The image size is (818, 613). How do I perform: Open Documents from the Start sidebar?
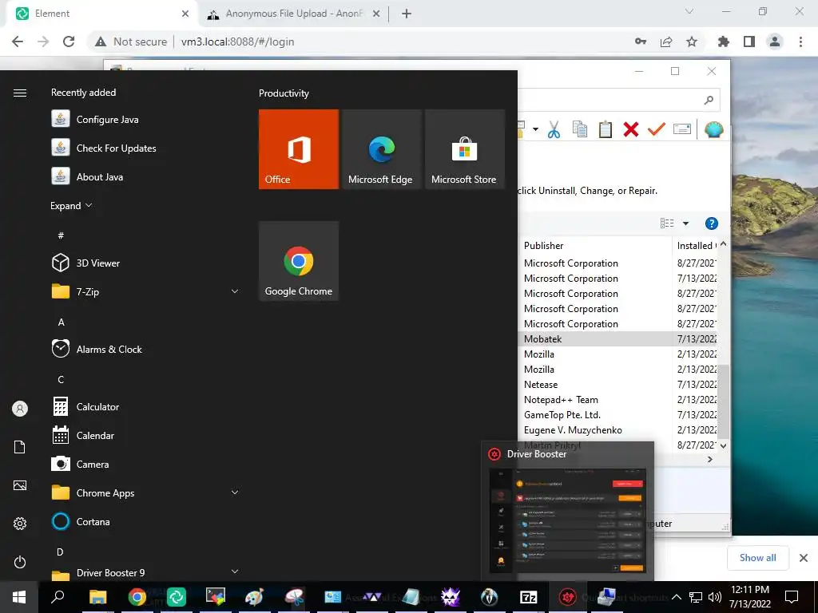pos(20,447)
